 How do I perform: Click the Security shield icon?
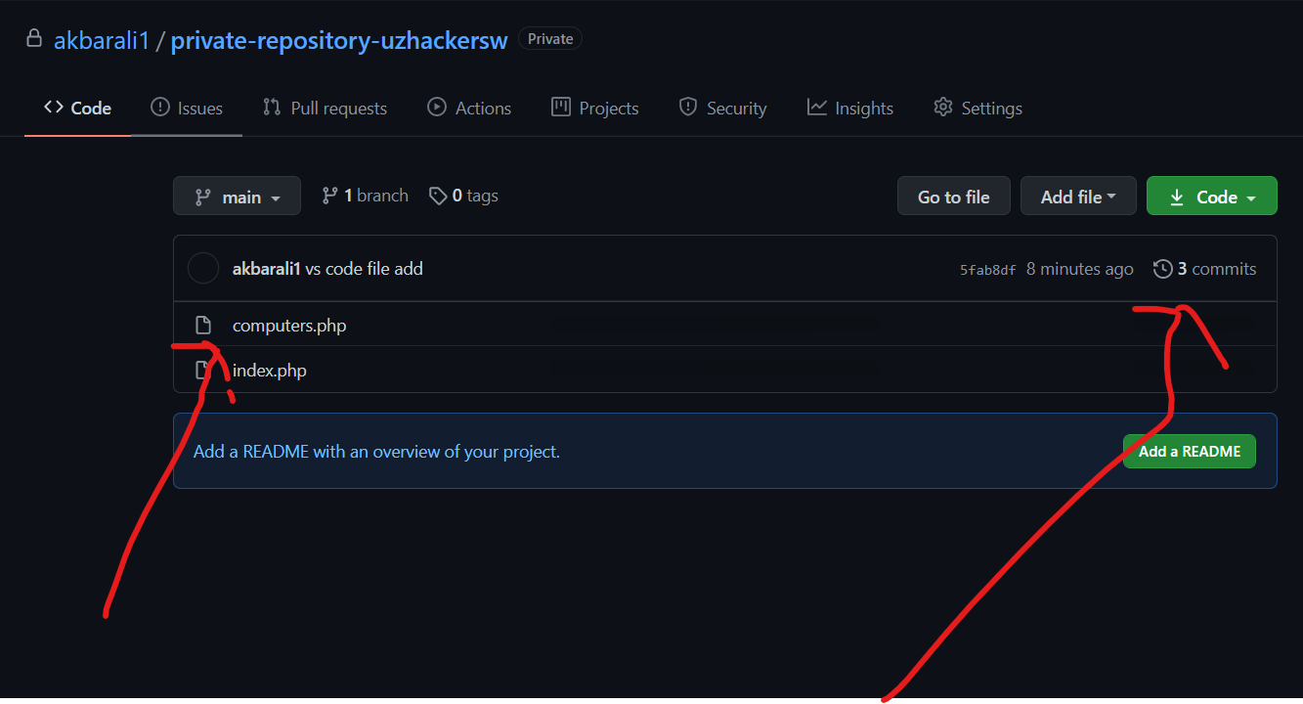point(688,108)
